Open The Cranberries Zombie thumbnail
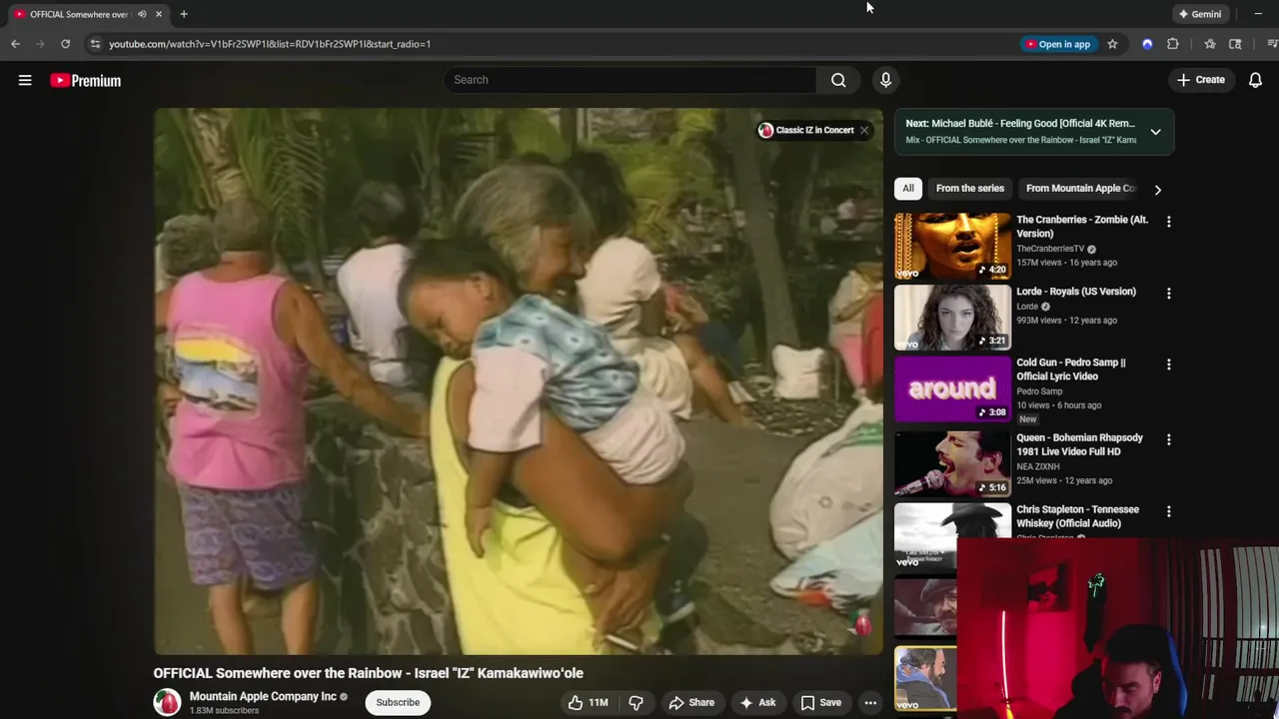 (952, 246)
